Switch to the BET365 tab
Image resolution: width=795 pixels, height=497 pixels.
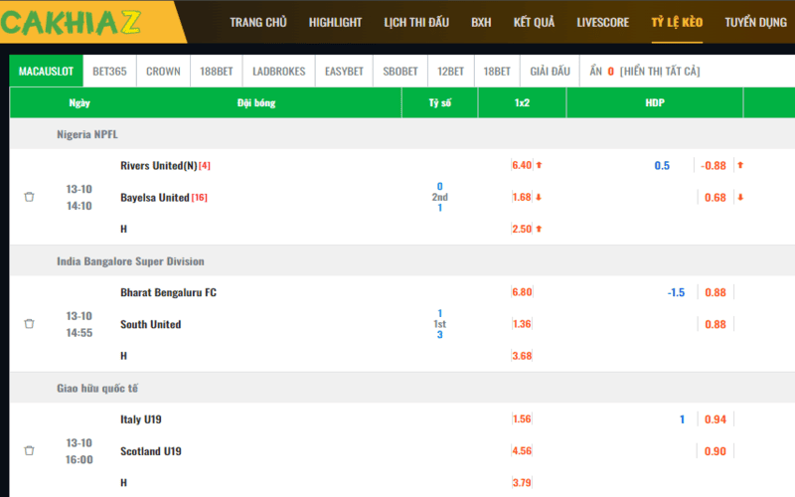[x=109, y=72]
